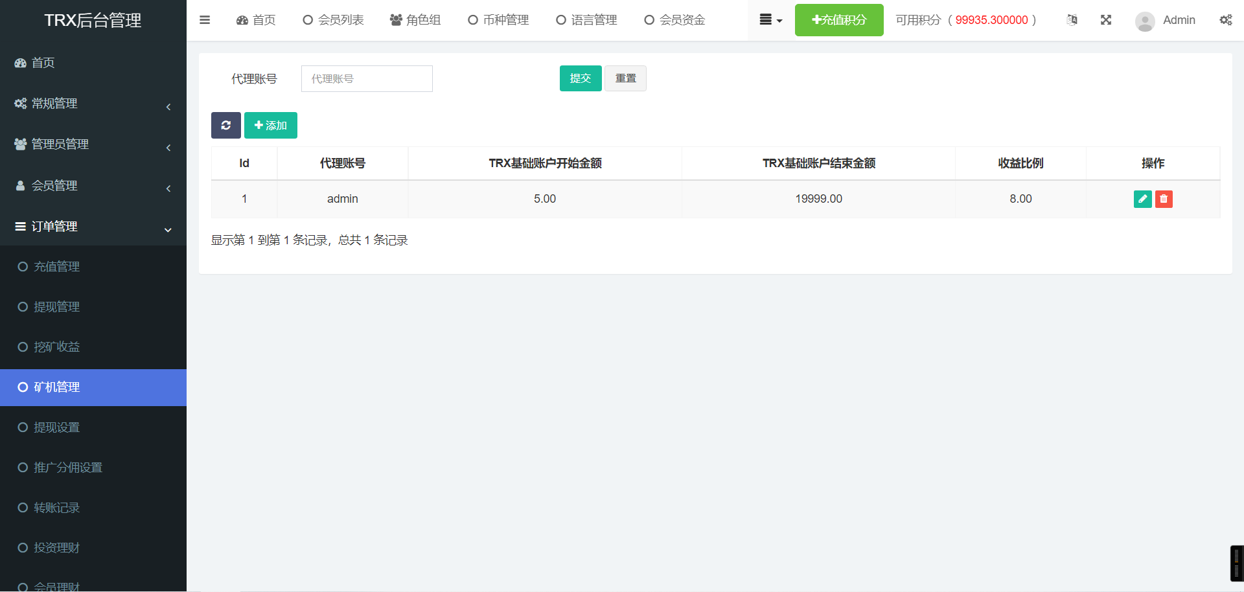
Task: Click the refresh table icon button
Action: [x=225, y=125]
